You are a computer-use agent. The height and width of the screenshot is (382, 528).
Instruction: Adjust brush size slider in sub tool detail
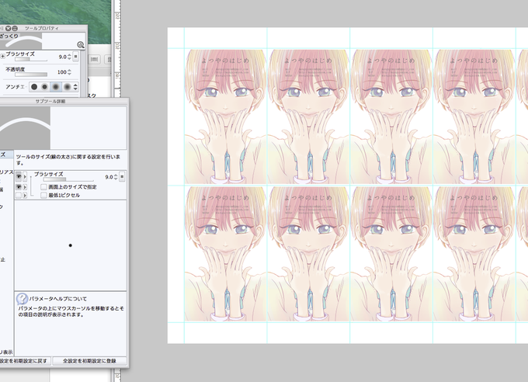tap(68, 179)
